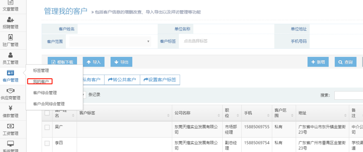This screenshot has height=152, width=363.
Task: Open 系统管理 monitor icon
Action: [10, 143]
